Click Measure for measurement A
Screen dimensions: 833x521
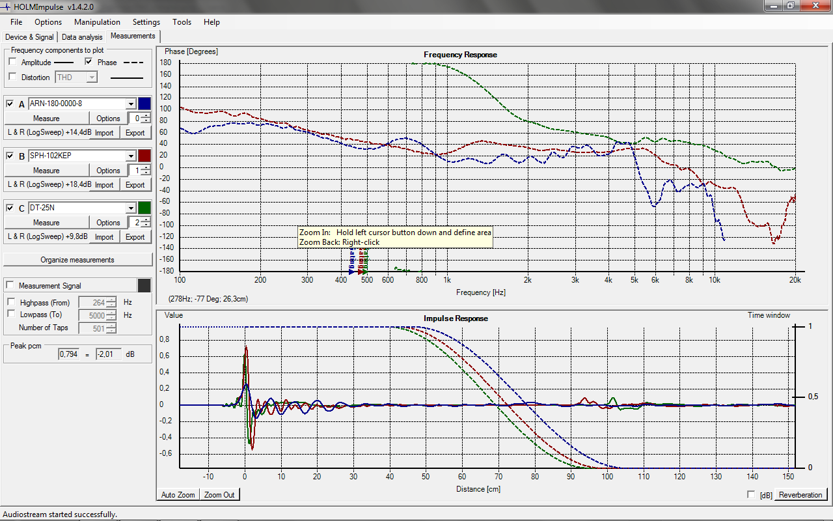pos(46,119)
